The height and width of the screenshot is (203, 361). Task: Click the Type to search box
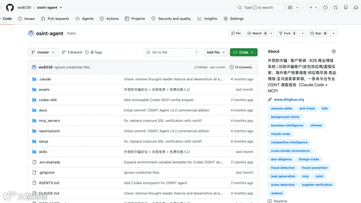click(259, 8)
